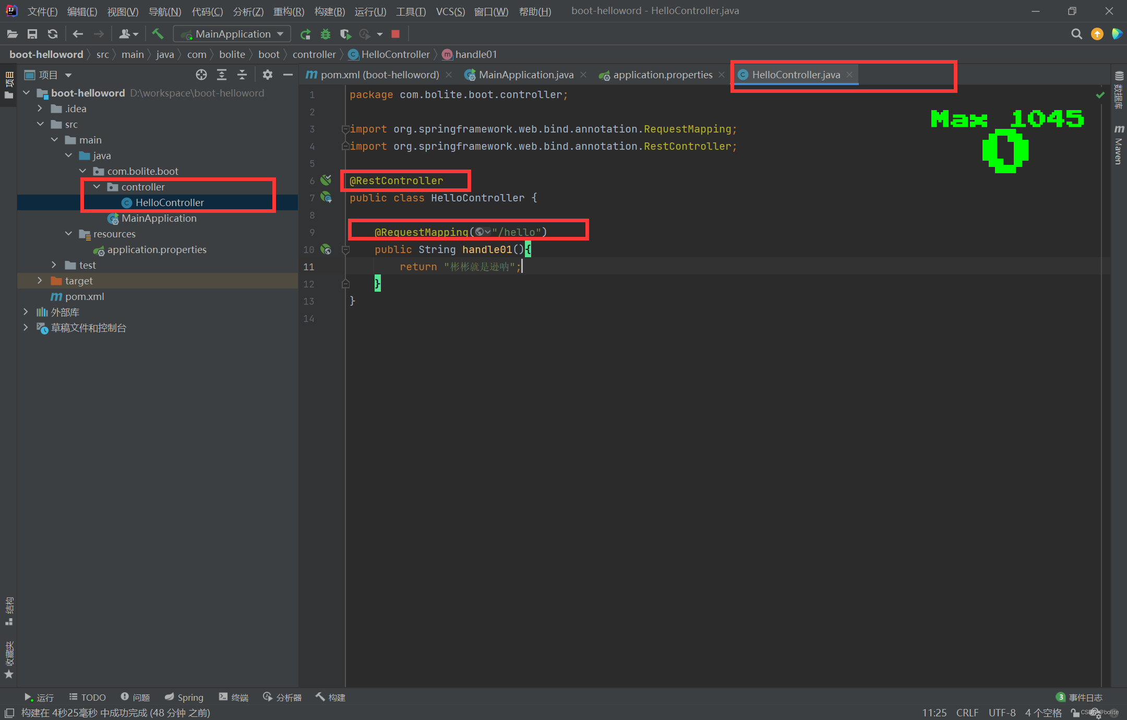Screen dimensions: 1127x720
Task: Expand the 外部库 node
Action: pyautogui.click(x=26, y=312)
